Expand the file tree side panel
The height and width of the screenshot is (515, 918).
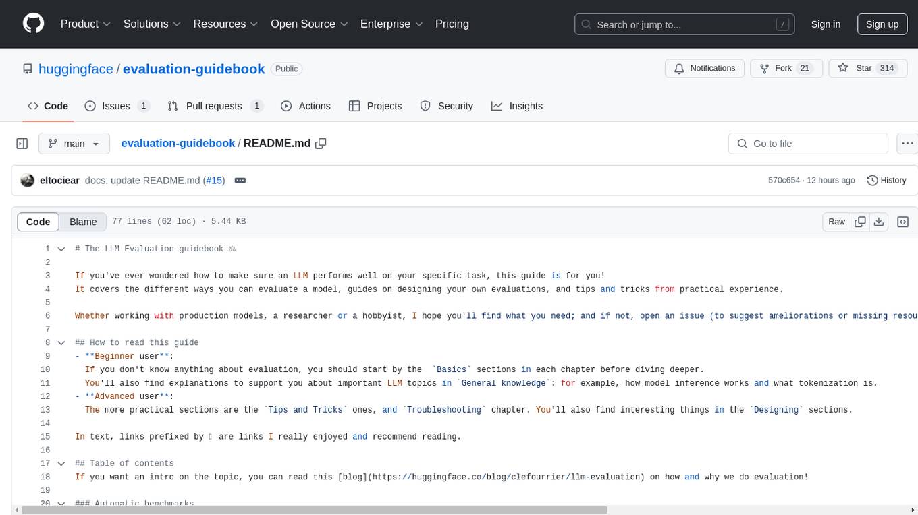(x=22, y=144)
